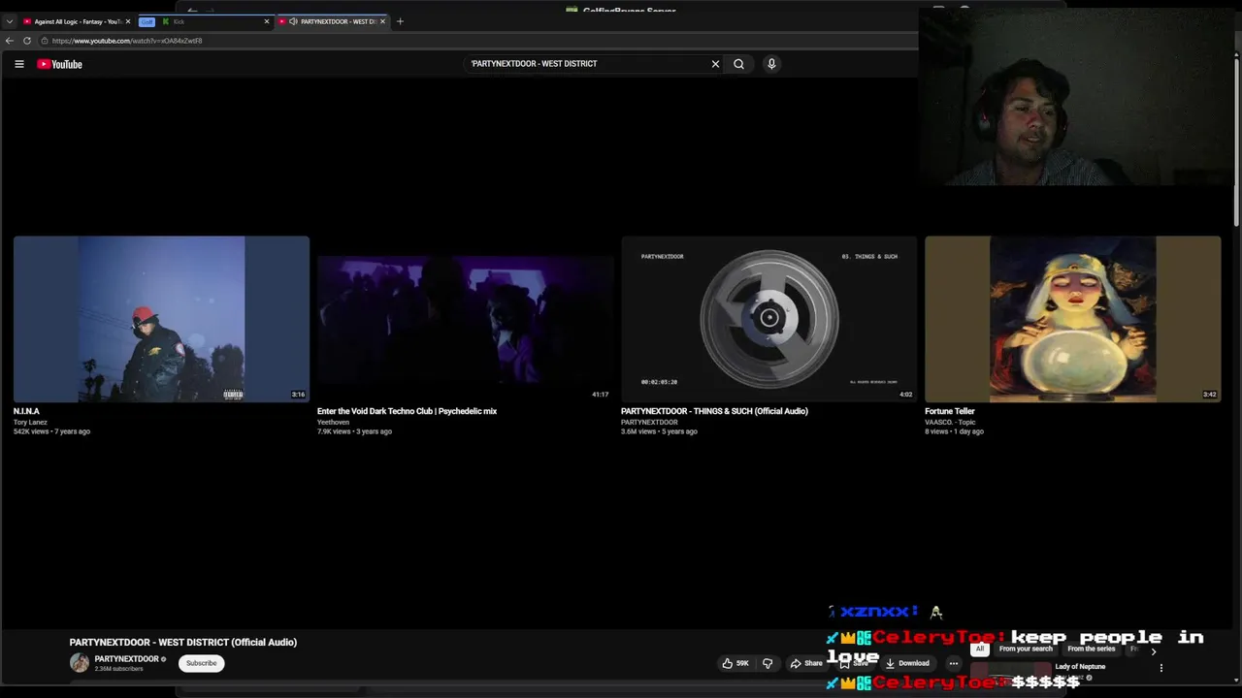
Task: Open the Fortune Teller video title
Action: 950,411
